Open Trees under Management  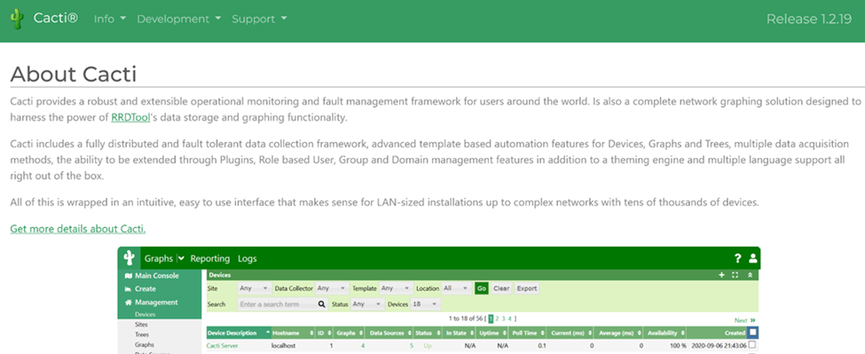(142, 334)
